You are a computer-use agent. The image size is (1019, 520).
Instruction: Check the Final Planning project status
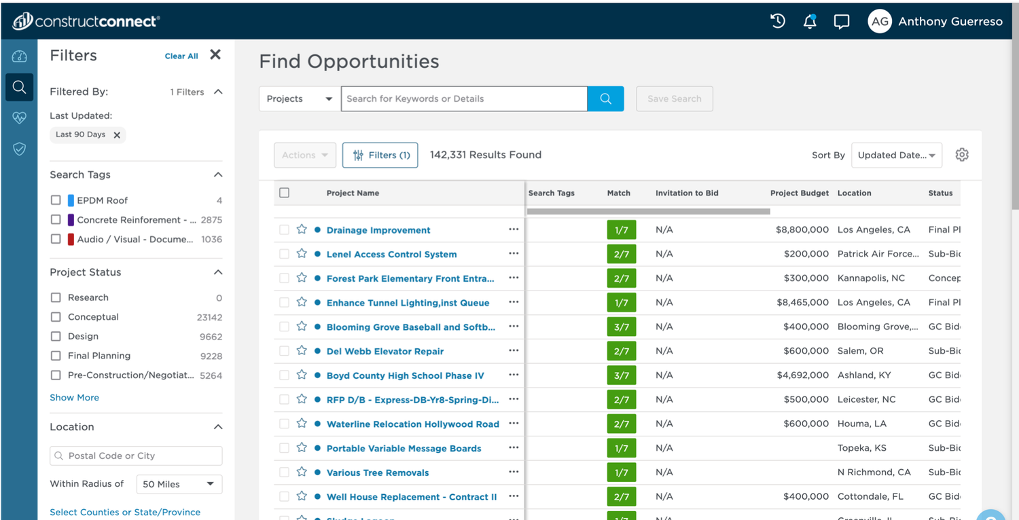point(56,356)
